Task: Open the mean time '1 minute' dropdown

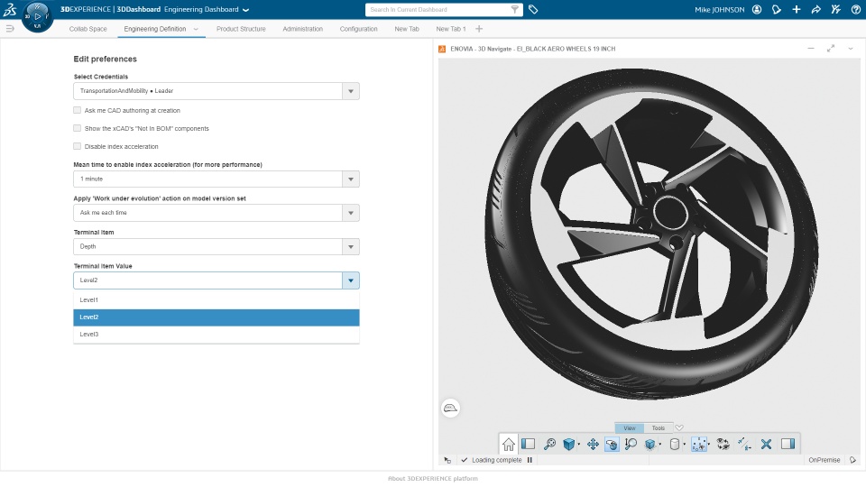Action: pyautogui.click(x=351, y=179)
